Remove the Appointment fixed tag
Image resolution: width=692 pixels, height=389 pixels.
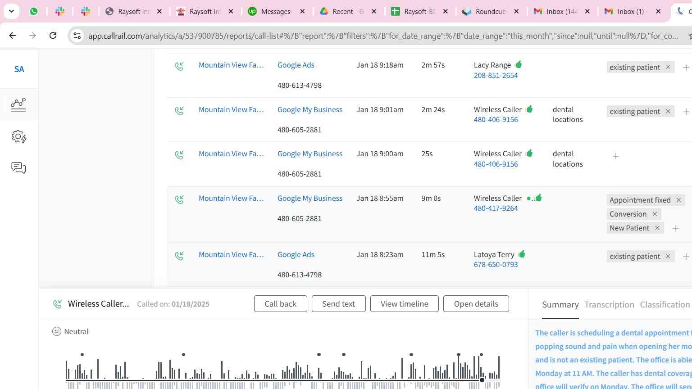click(x=678, y=200)
